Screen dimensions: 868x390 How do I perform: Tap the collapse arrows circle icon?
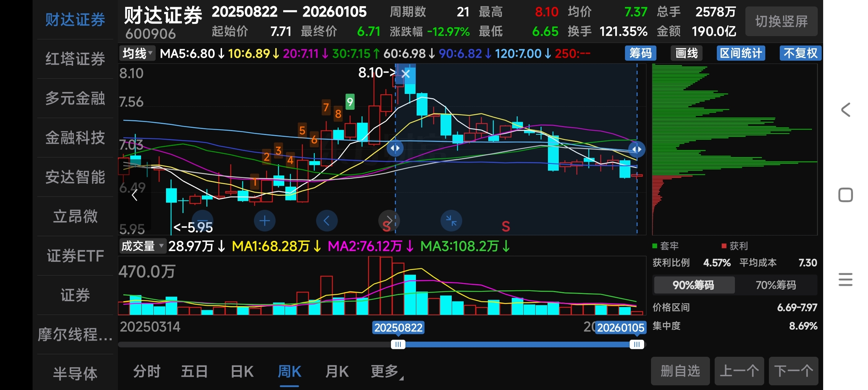[451, 221]
